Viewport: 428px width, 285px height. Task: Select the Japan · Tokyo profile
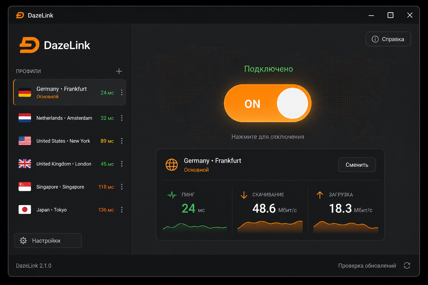pyautogui.click(x=70, y=210)
